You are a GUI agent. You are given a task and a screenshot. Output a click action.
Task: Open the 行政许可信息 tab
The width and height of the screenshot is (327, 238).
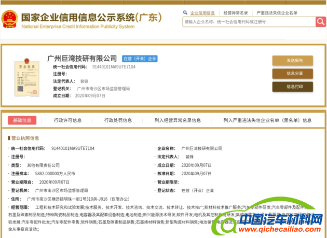point(67,120)
